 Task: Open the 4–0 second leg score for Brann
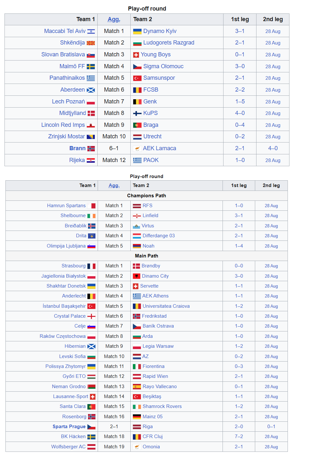click(x=273, y=149)
